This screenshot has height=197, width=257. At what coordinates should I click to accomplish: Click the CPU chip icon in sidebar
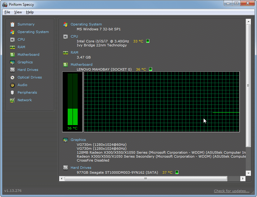(x=12, y=39)
